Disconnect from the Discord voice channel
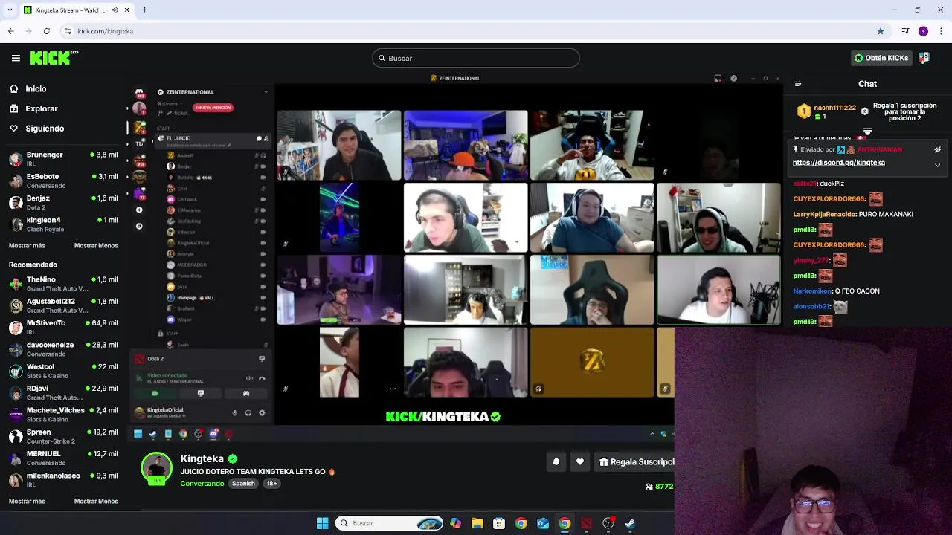The width and height of the screenshot is (952, 535). click(262, 378)
